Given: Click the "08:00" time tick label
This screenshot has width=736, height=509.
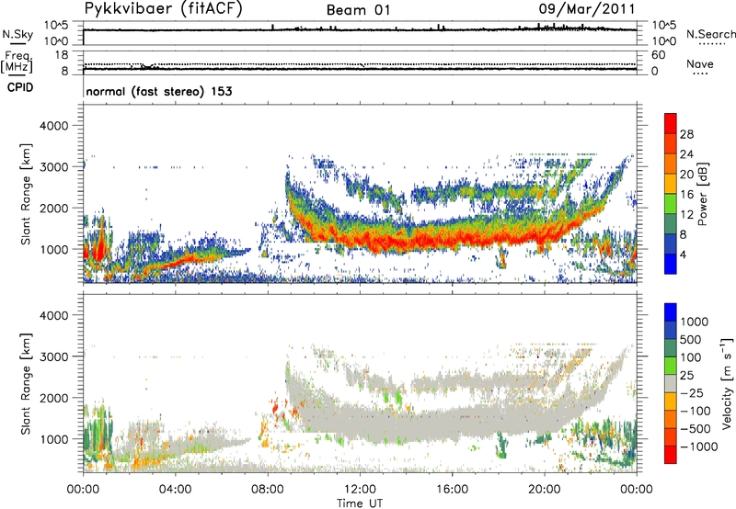Looking at the screenshot, I should 268,490.
